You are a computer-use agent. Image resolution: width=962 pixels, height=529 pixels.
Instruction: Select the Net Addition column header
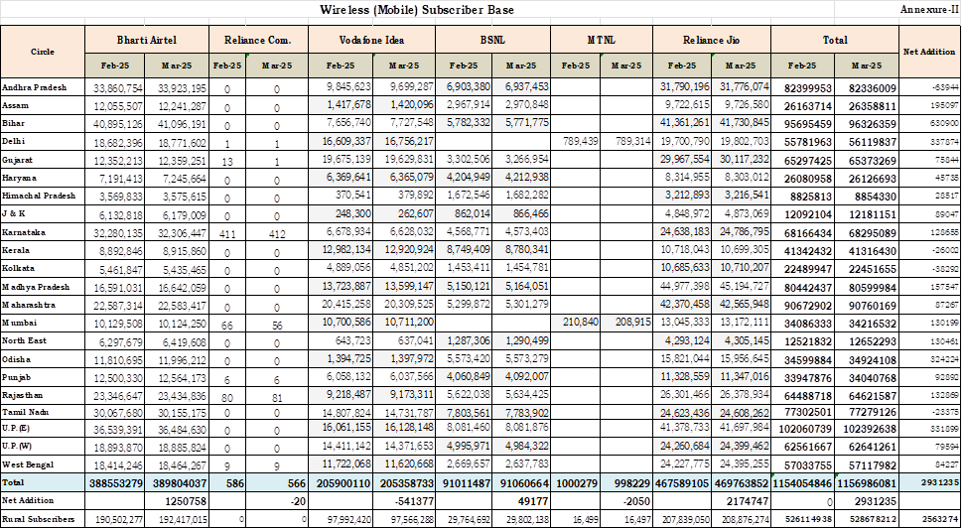929,53
